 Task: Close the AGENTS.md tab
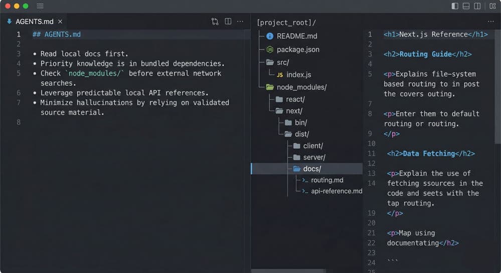[60, 22]
